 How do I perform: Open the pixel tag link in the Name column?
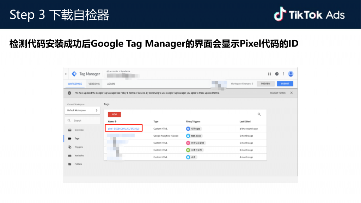click(124, 129)
